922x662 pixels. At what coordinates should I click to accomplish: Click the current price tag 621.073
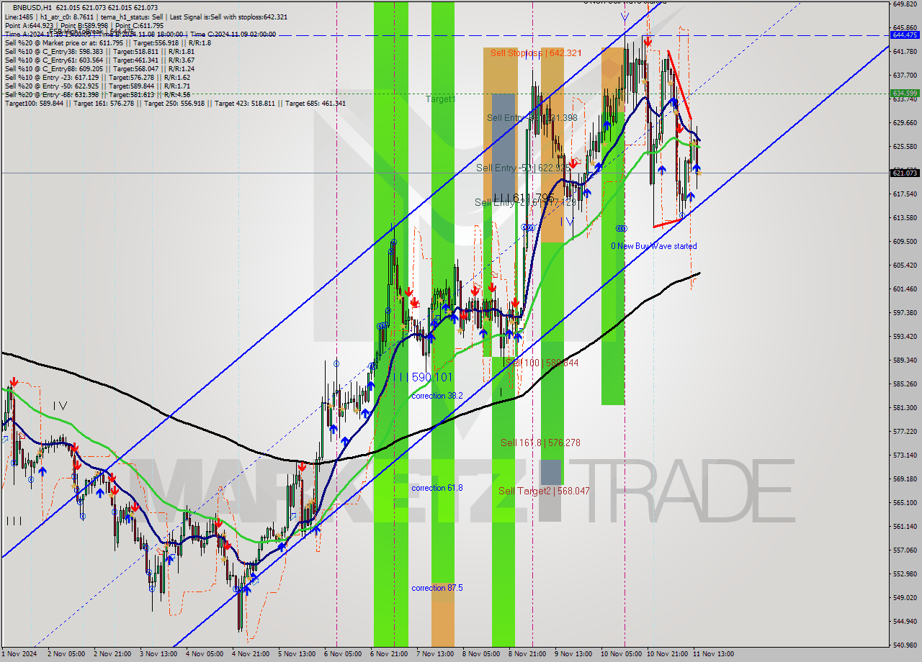(x=905, y=173)
